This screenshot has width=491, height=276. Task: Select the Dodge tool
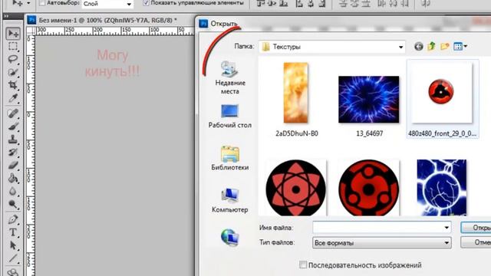pyautogui.click(x=13, y=205)
